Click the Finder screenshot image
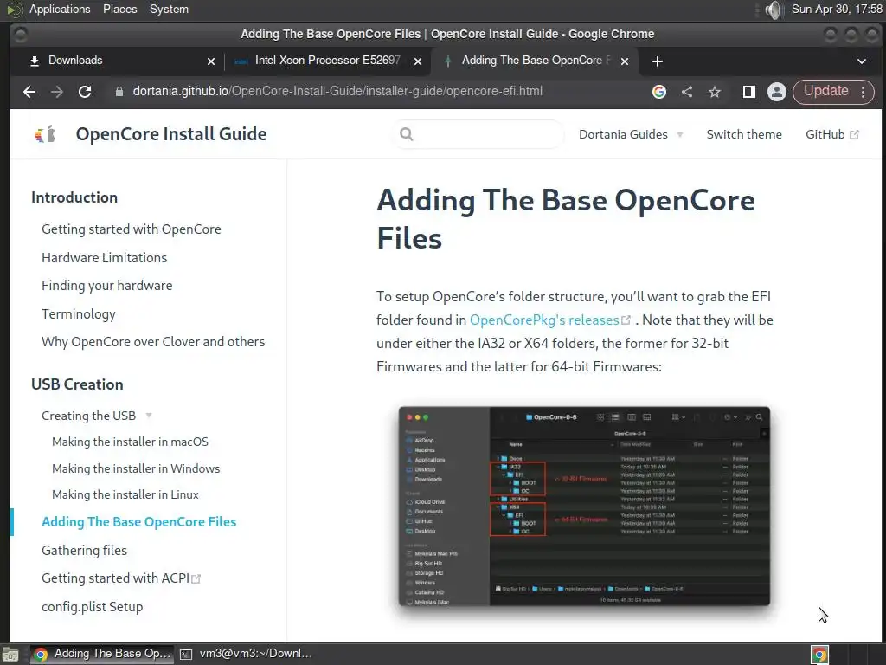The height and width of the screenshot is (665, 886). (584, 506)
